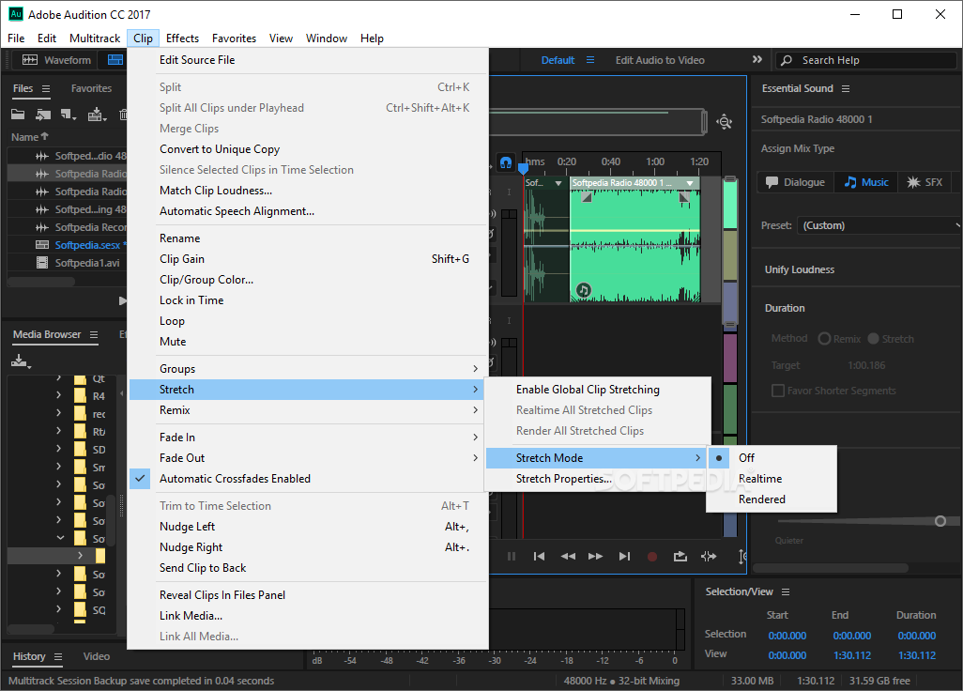Click the Move Playhead to Previous button
This screenshot has height=691, width=963.
pyautogui.click(x=539, y=556)
